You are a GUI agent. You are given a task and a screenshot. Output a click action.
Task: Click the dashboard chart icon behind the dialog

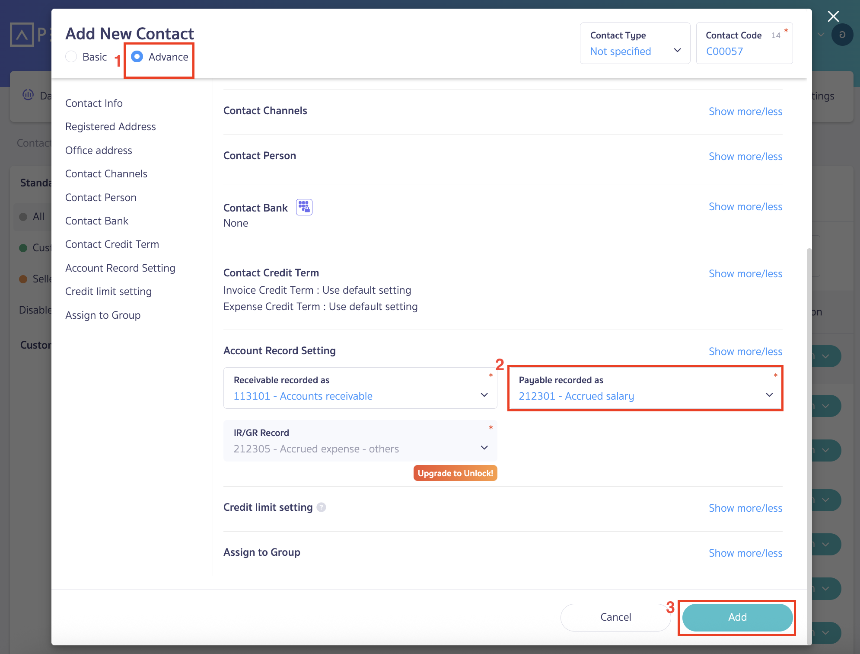pyautogui.click(x=28, y=95)
